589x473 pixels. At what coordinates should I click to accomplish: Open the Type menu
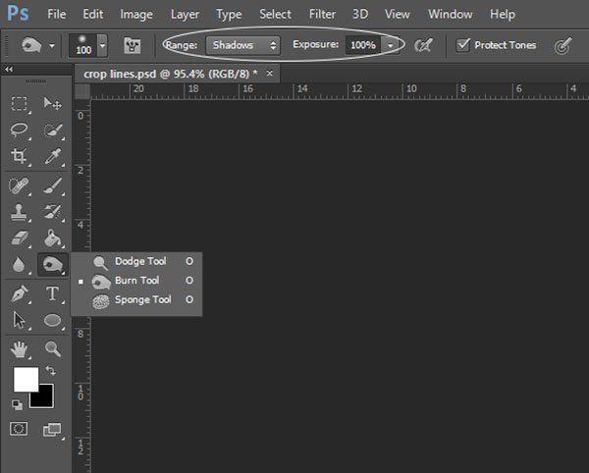point(229,15)
